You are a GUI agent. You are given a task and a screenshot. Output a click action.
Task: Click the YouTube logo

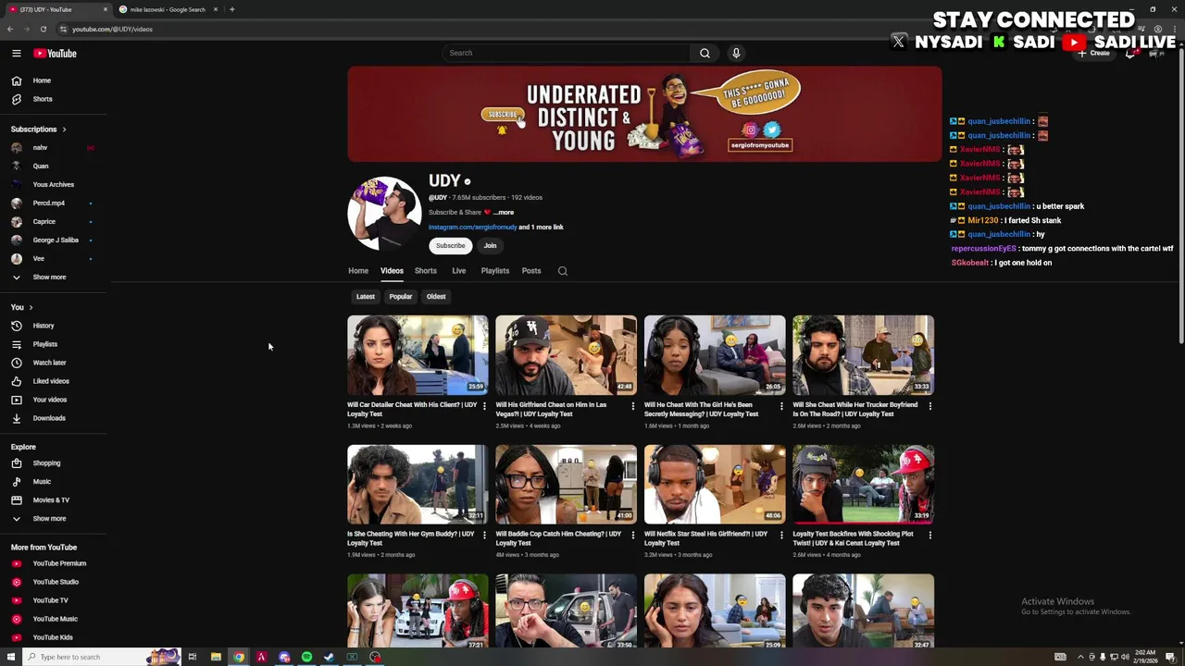point(55,54)
